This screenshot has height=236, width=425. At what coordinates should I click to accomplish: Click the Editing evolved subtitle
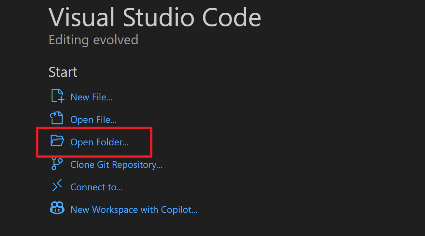pyautogui.click(x=93, y=40)
